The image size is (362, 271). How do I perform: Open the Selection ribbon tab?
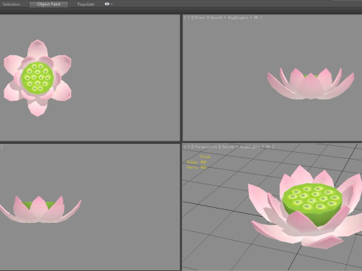(x=11, y=5)
